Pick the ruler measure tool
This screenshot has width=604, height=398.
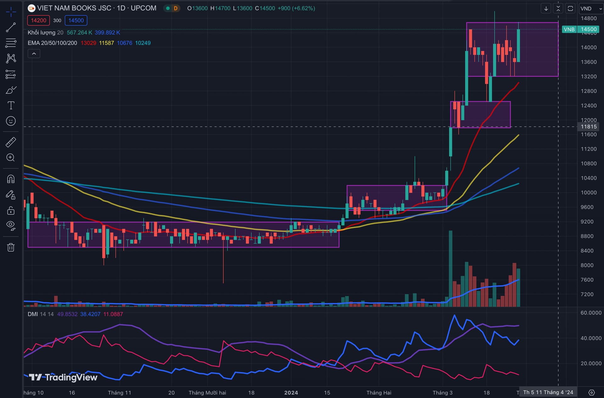click(11, 142)
